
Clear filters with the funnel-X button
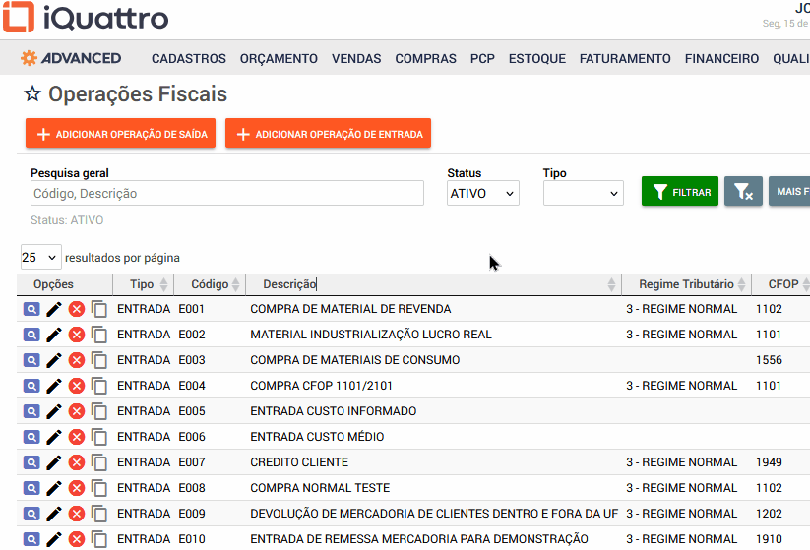pyautogui.click(x=743, y=192)
